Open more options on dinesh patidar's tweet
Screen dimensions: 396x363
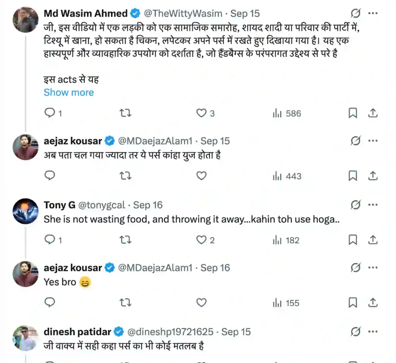click(x=373, y=332)
